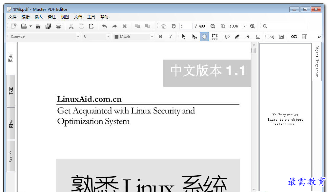
Task: Click the open file icon
Action: click(24, 26)
